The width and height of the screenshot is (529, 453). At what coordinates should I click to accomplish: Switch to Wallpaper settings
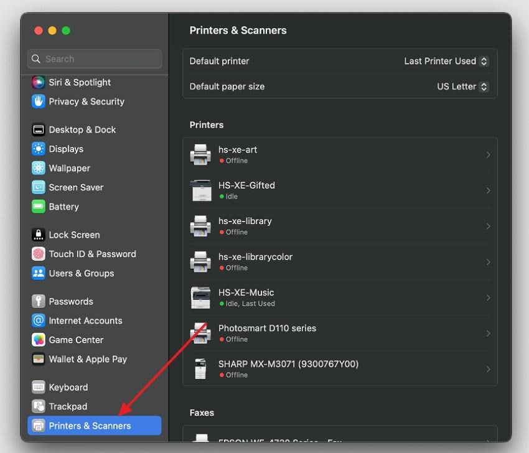[x=95, y=168]
